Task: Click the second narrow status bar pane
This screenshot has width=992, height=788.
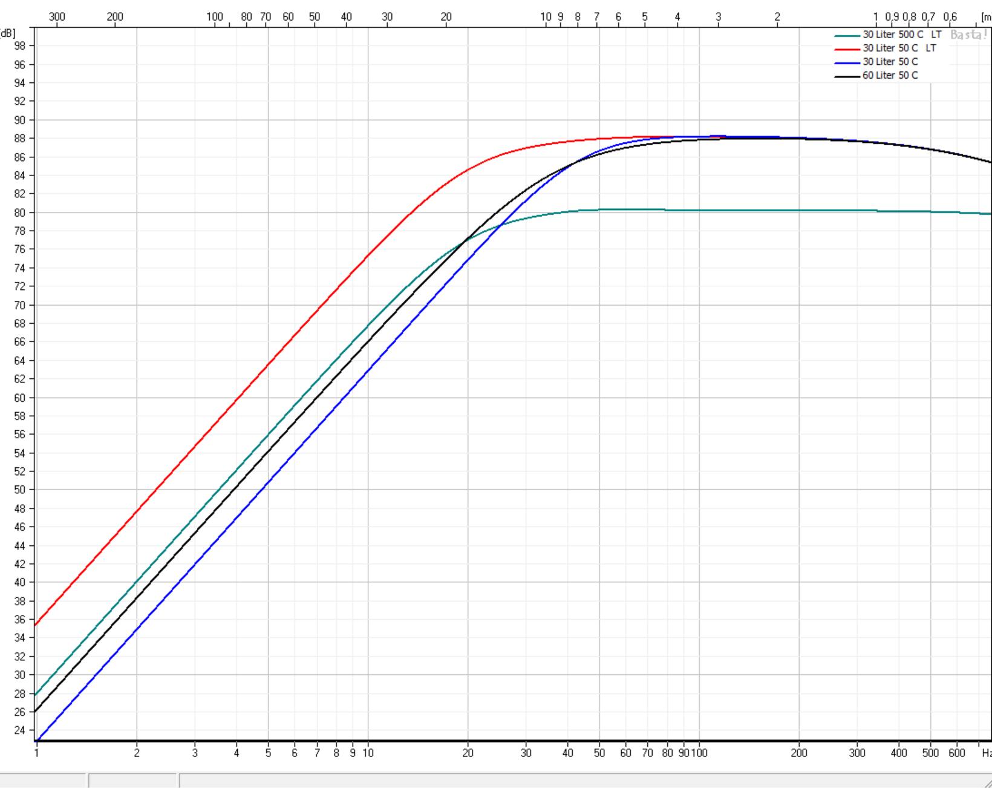Action: [133, 780]
